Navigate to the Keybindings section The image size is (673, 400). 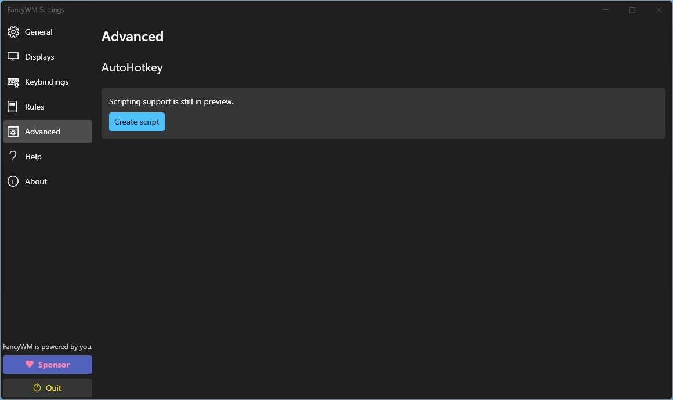pos(46,82)
